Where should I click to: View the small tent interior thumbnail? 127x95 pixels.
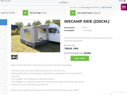click(15, 57)
